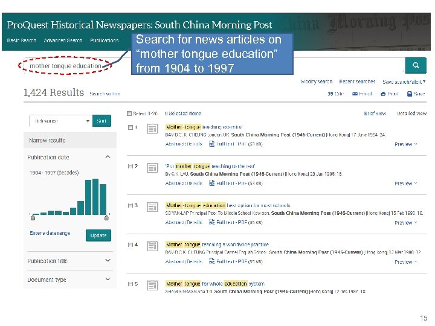Screen dimensions: 435x326
Task: Click the Email envelope icon
Action: pyautogui.click(x=355, y=94)
